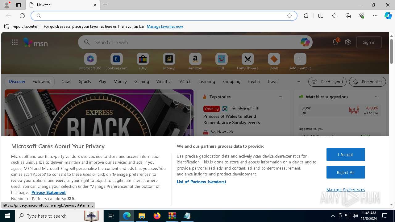Open the DOW watchlist entry

(x=339, y=110)
